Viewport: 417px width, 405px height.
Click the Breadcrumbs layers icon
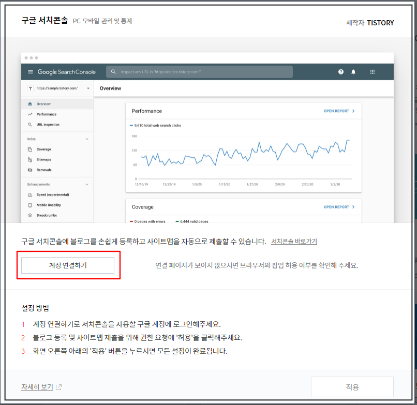click(30, 215)
